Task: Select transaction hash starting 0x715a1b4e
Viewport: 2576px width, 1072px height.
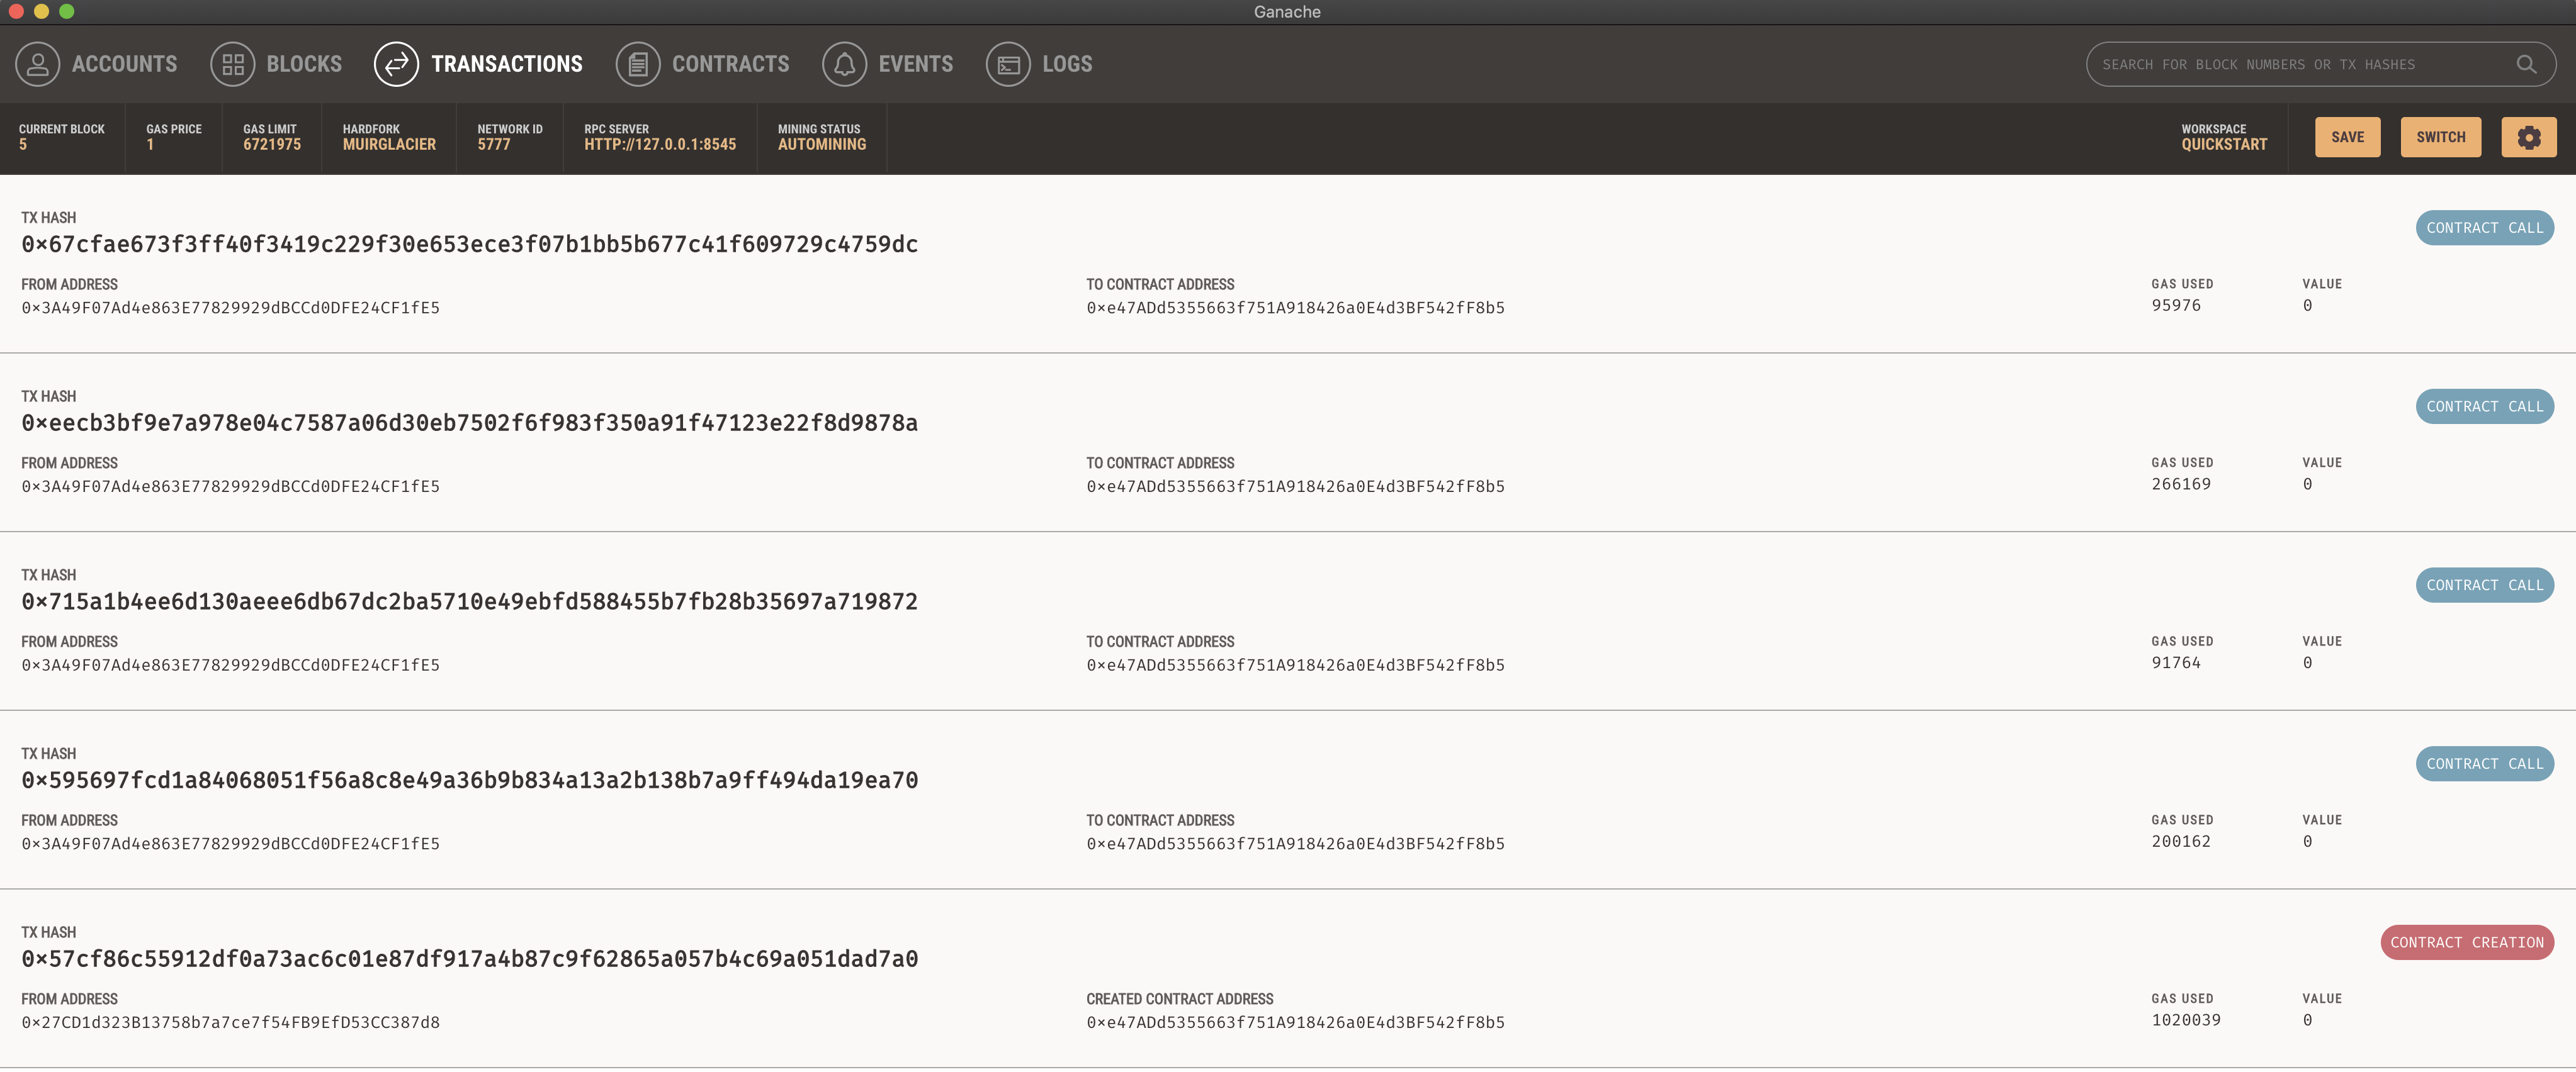Action: [x=469, y=601]
